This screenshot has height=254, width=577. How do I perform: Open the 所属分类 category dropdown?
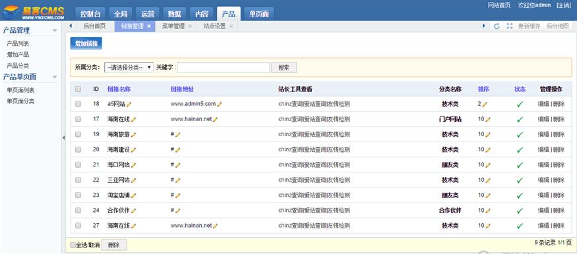pos(129,68)
